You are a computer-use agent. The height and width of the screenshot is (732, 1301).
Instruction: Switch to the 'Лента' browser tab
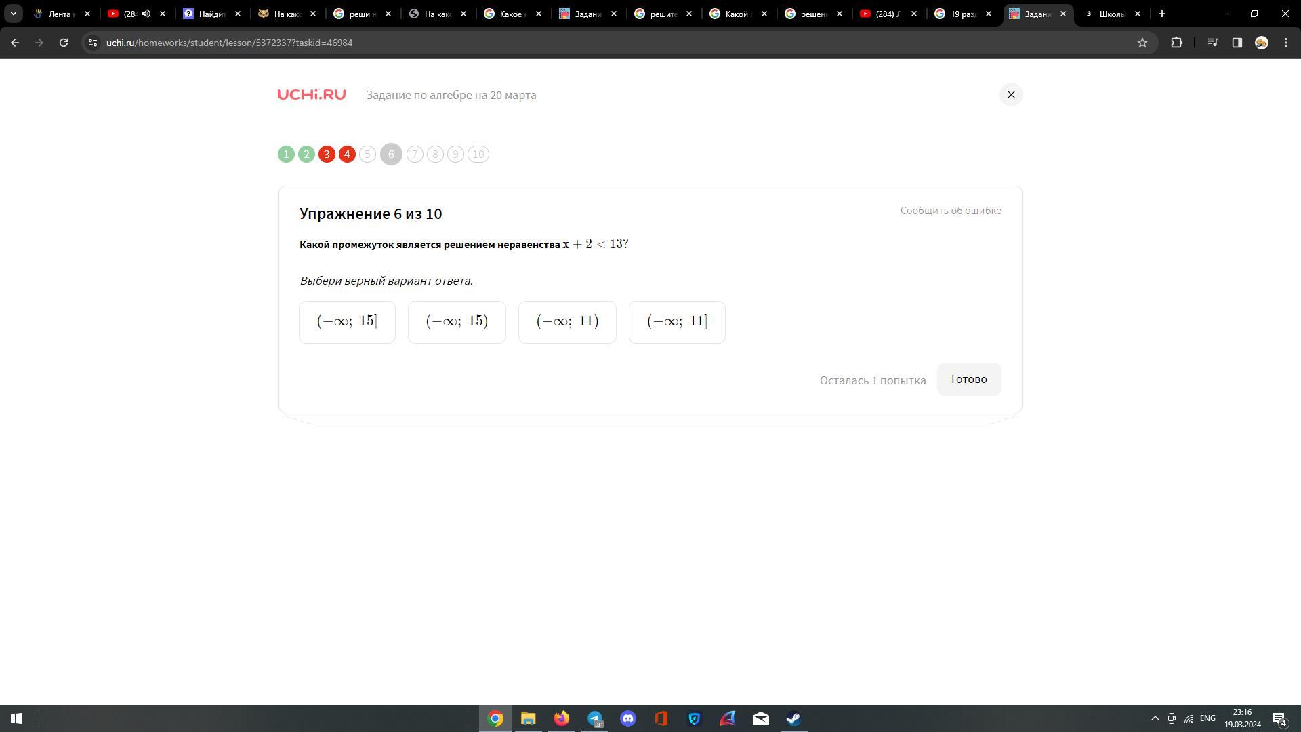click(x=59, y=14)
